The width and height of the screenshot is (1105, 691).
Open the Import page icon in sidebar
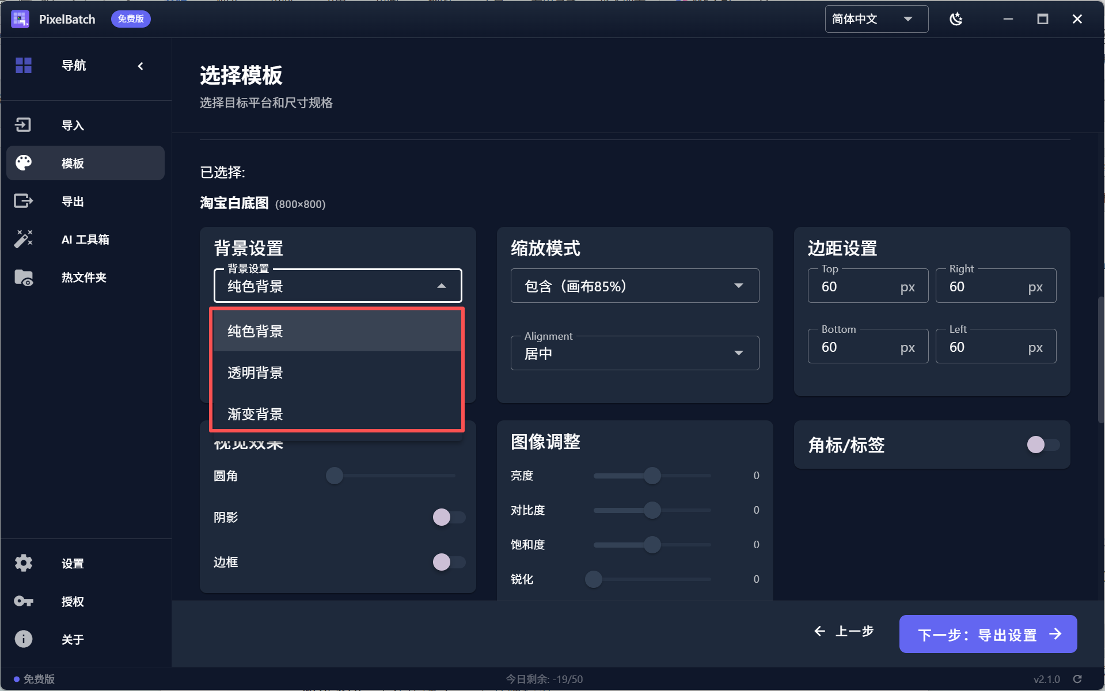click(23, 125)
